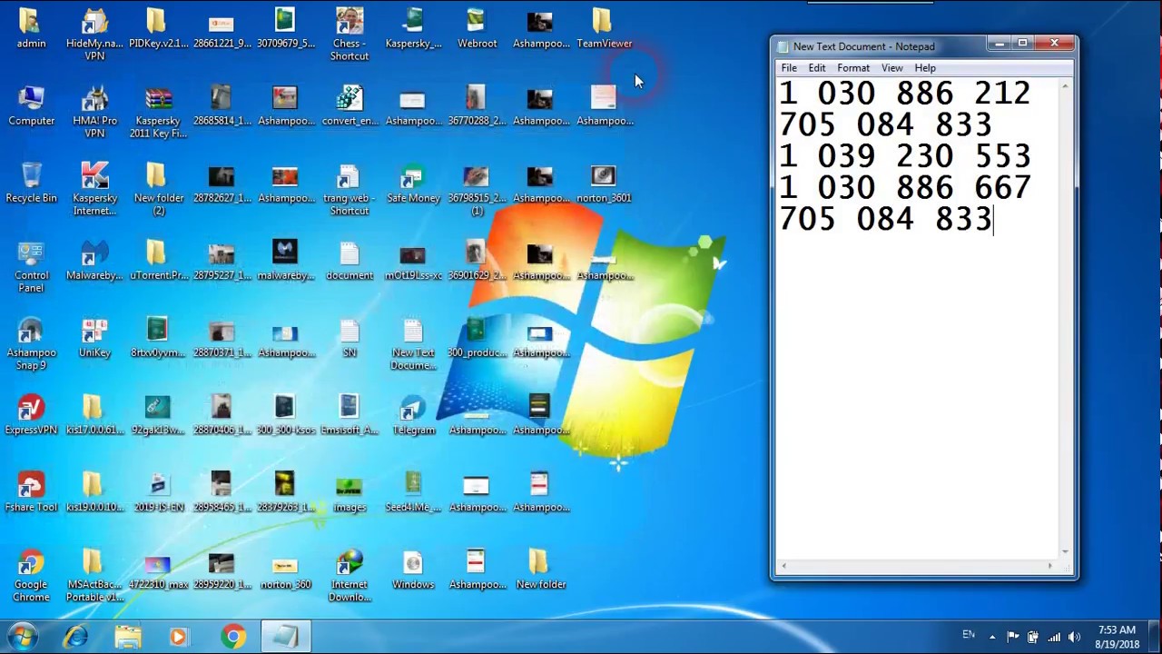Select the 2019-IS-EN desktop icon
The width and height of the screenshot is (1162, 654).
(x=158, y=491)
